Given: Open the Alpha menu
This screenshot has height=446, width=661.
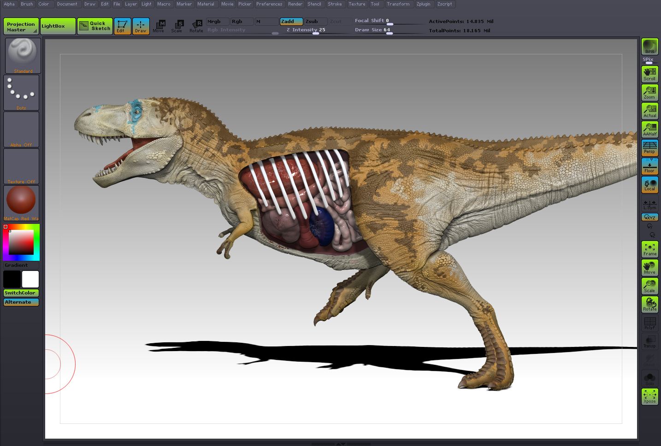Looking at the screenshot, I should coord(10,4).
